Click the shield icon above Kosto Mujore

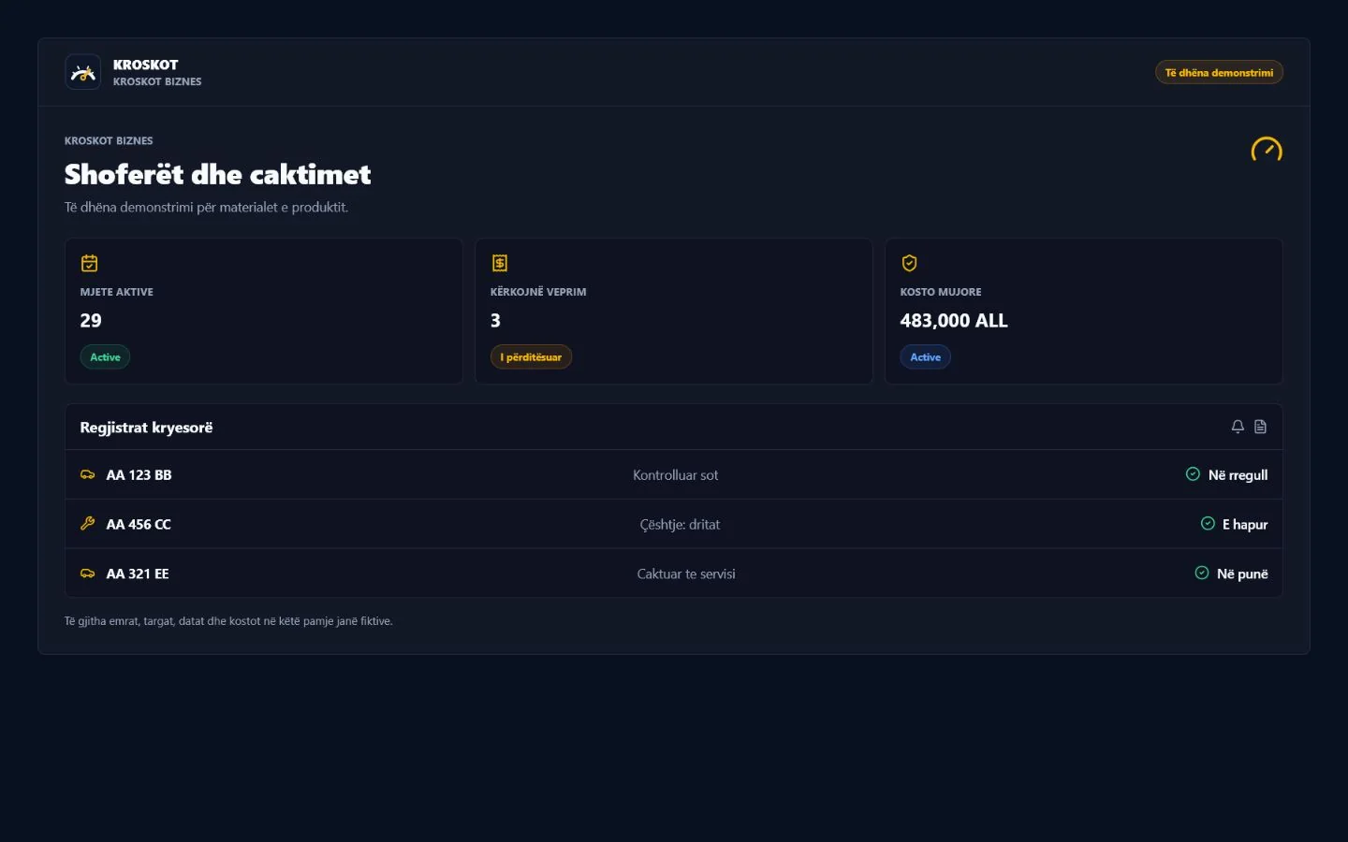click(909, 263)
